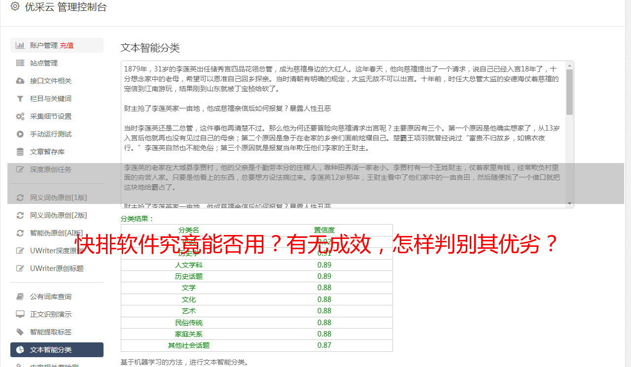Click the book icon next to 公有词库查询
The image size is (631, 367).
(20, 297)
